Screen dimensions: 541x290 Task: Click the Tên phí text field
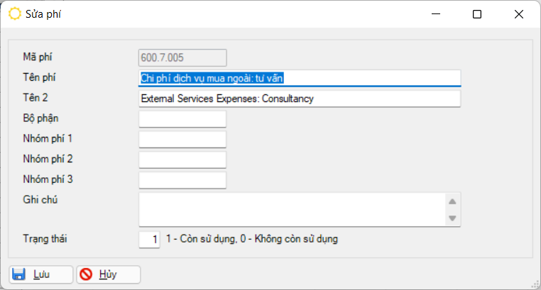click(300, 77)
